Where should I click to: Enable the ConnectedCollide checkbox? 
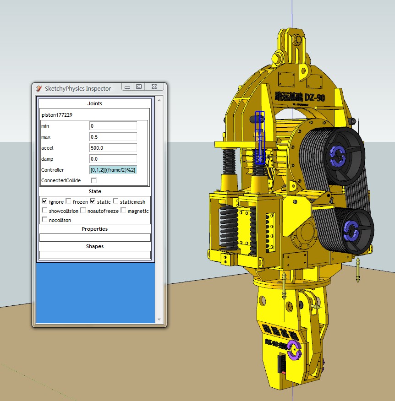point(94,180)
